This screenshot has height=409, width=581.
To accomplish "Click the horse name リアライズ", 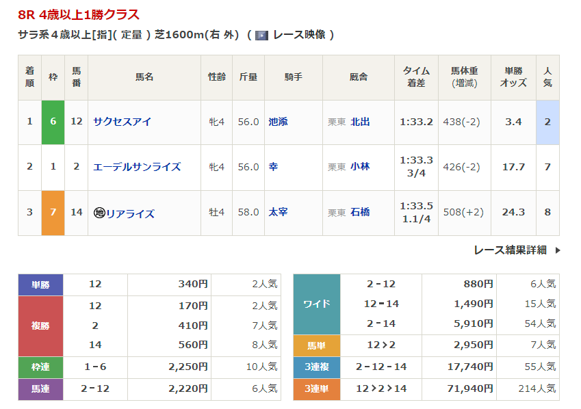I will click(129, 213).
